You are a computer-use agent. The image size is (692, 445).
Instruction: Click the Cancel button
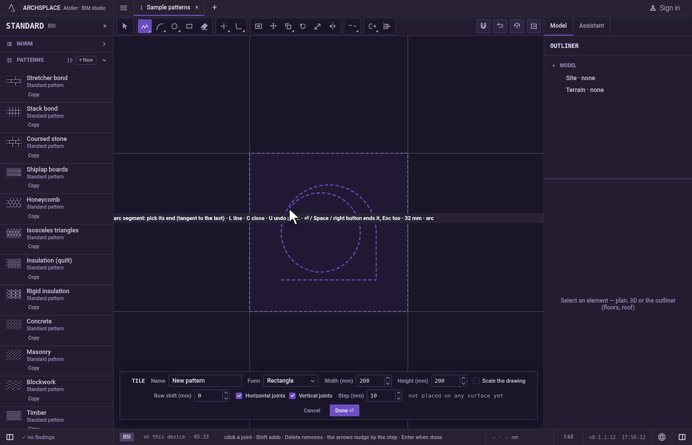point(312,410)
